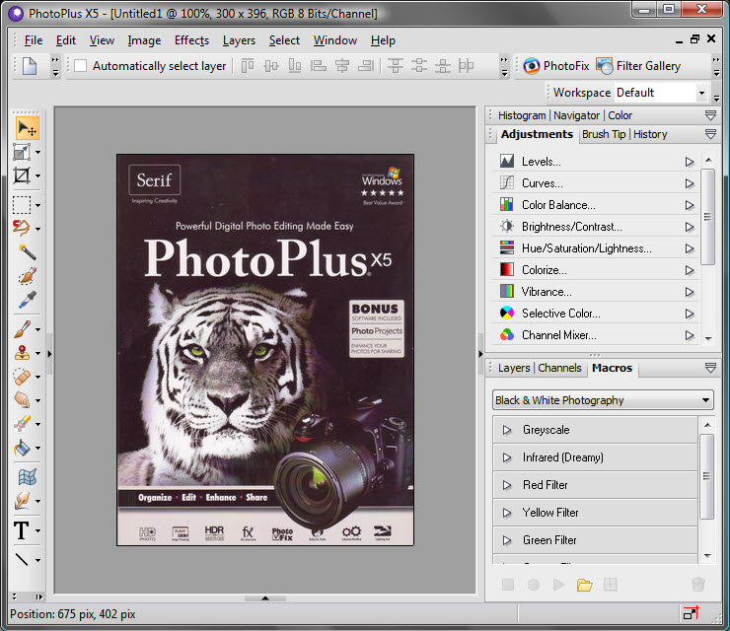The image size is (730, 631).
Task: Open the Select menu
Action: [284, 40]
